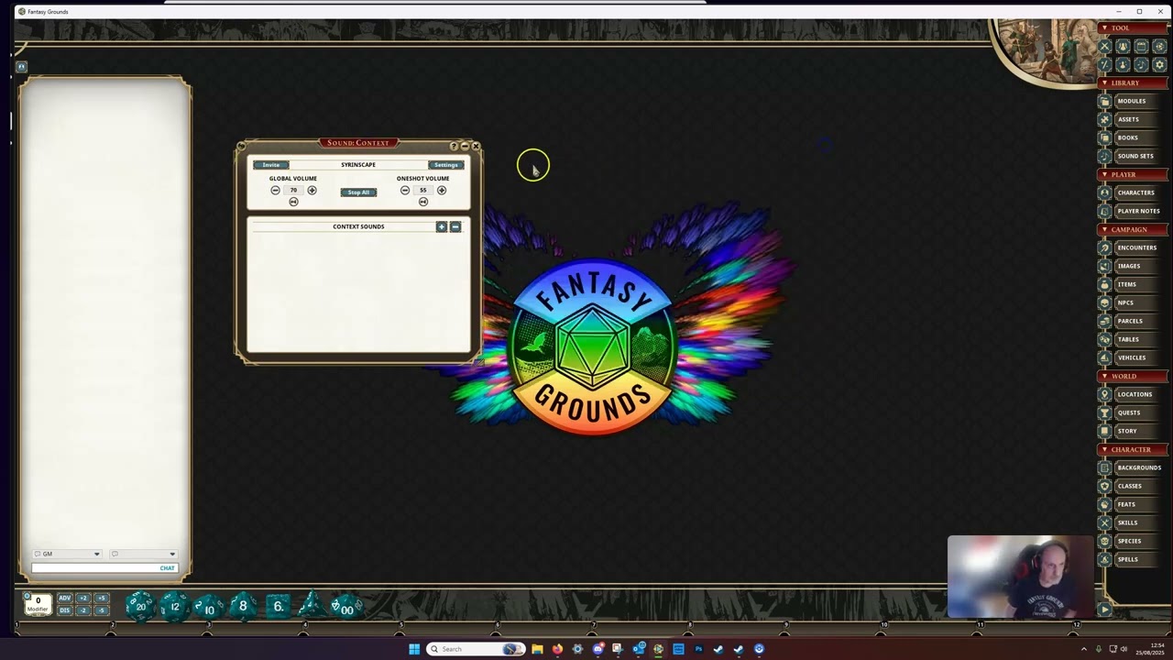Open the Books sidebar icon
Image resolution: width=1173 pixels, height=660 pixels.
tap(1104, 137)
